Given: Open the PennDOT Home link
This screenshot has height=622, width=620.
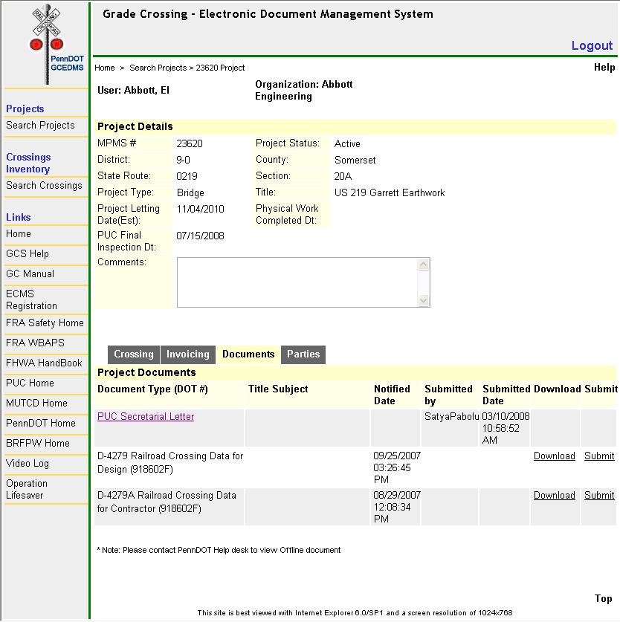Looking at the screenshot, I should (40, 424).
